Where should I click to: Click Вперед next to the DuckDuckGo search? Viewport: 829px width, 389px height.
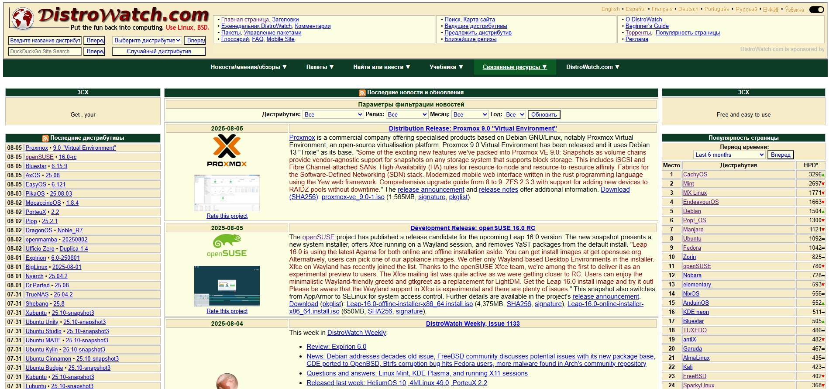(94, 51)
